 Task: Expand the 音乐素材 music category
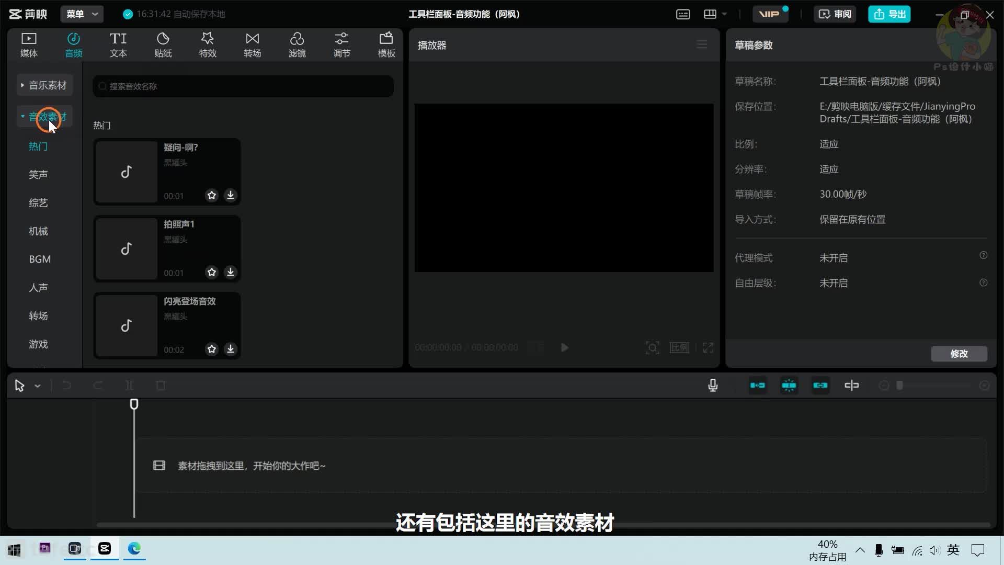44,85
